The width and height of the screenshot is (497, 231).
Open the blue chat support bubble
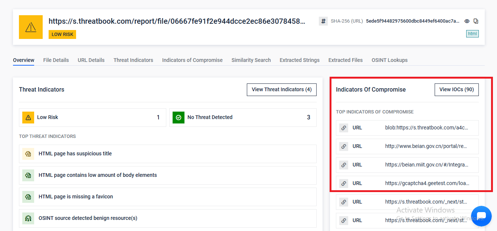[x=481, y=216]
